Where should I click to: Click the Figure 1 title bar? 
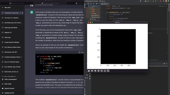click(117, 22)
